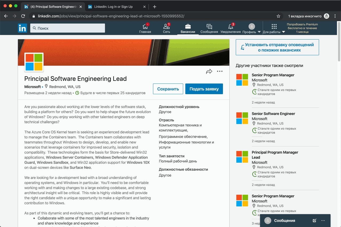Click the Redmond, WA, US location text in header
The width and height of the screenshot is (341, 227).
point(65,87)
